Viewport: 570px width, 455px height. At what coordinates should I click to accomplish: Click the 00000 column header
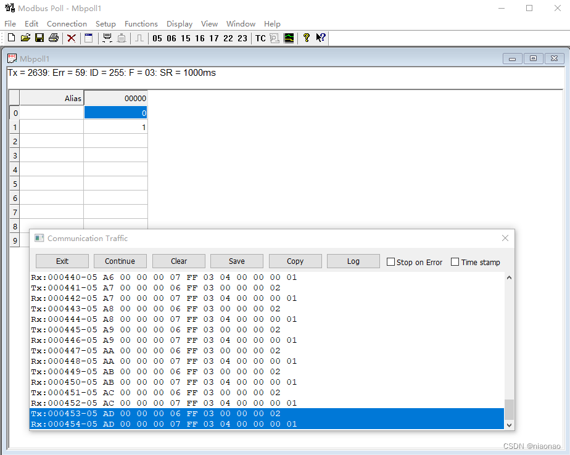click(115, 98)
